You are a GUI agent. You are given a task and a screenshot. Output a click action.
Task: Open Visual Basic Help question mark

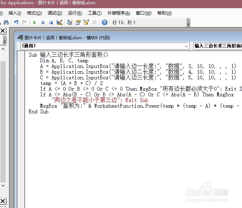(x=105, y=22)
